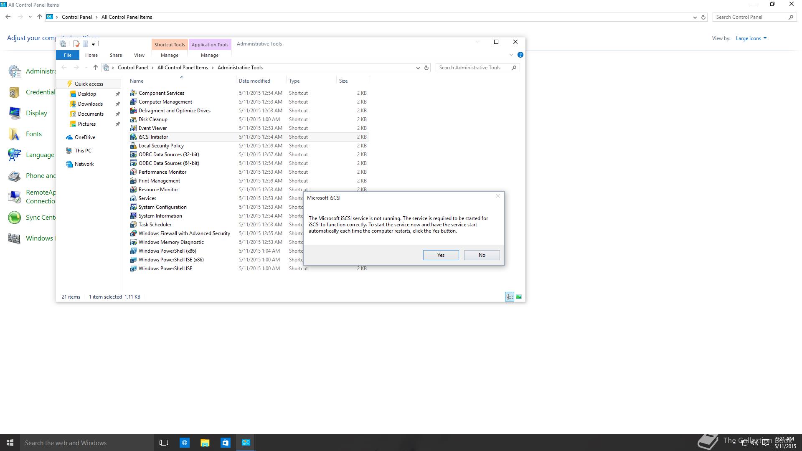Open the View ribbon tab

139,55
